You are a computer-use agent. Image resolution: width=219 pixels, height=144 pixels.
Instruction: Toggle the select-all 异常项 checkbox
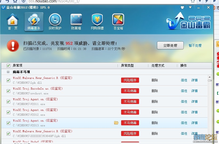[x=8, y=66]
